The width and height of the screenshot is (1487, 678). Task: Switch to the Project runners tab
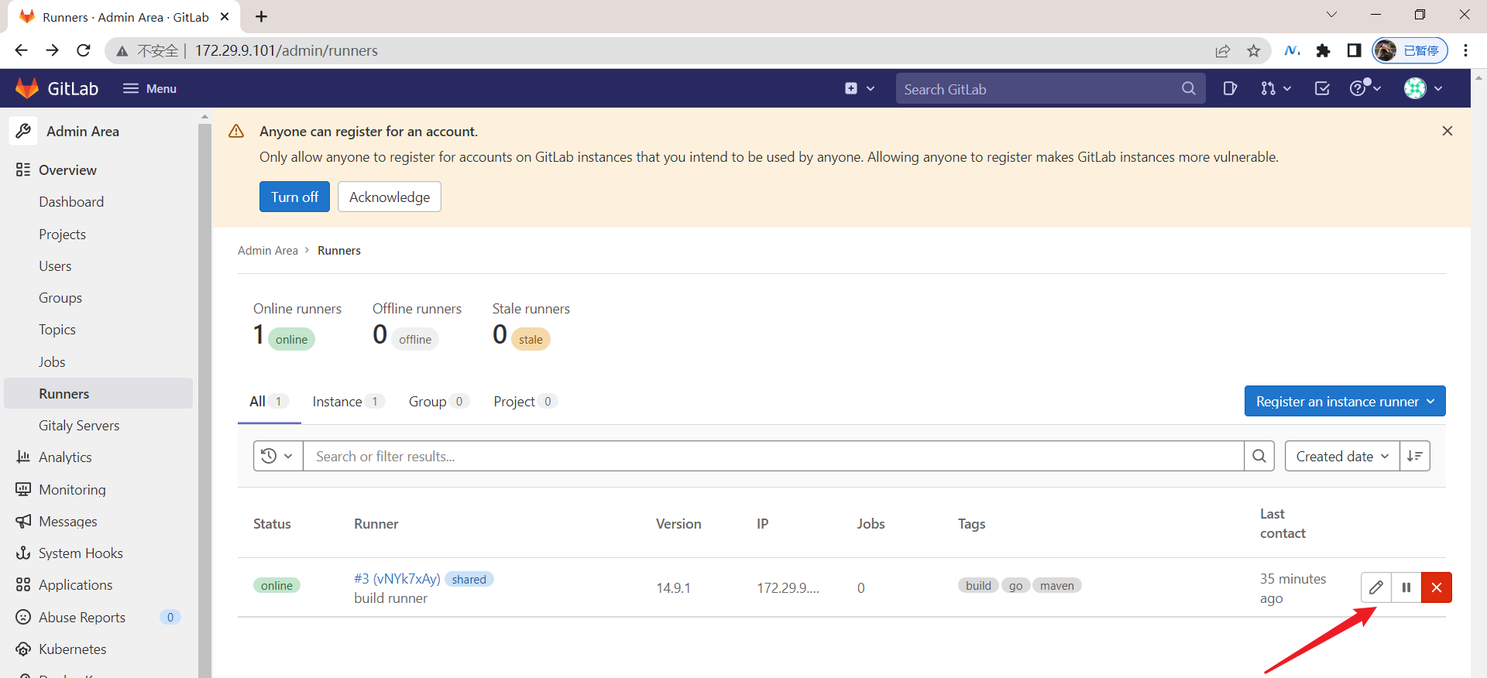[525, 401]
